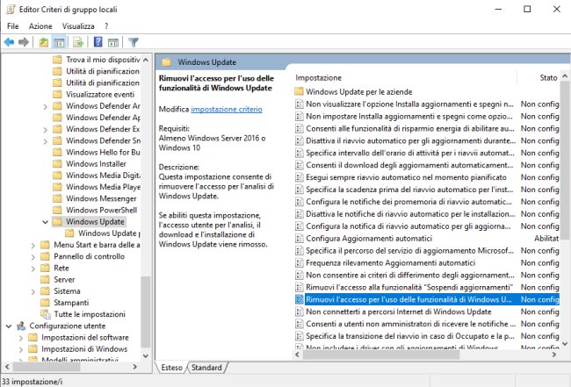Viewport: 571px width, 387px height.
Task: Open Help with the question-mark book icon
Action: 98,42
